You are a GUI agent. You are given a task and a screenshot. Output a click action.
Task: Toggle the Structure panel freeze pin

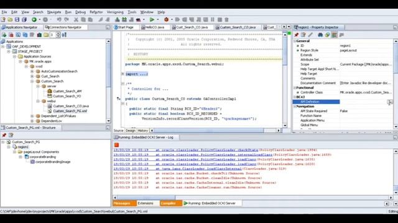click(4, 135)
